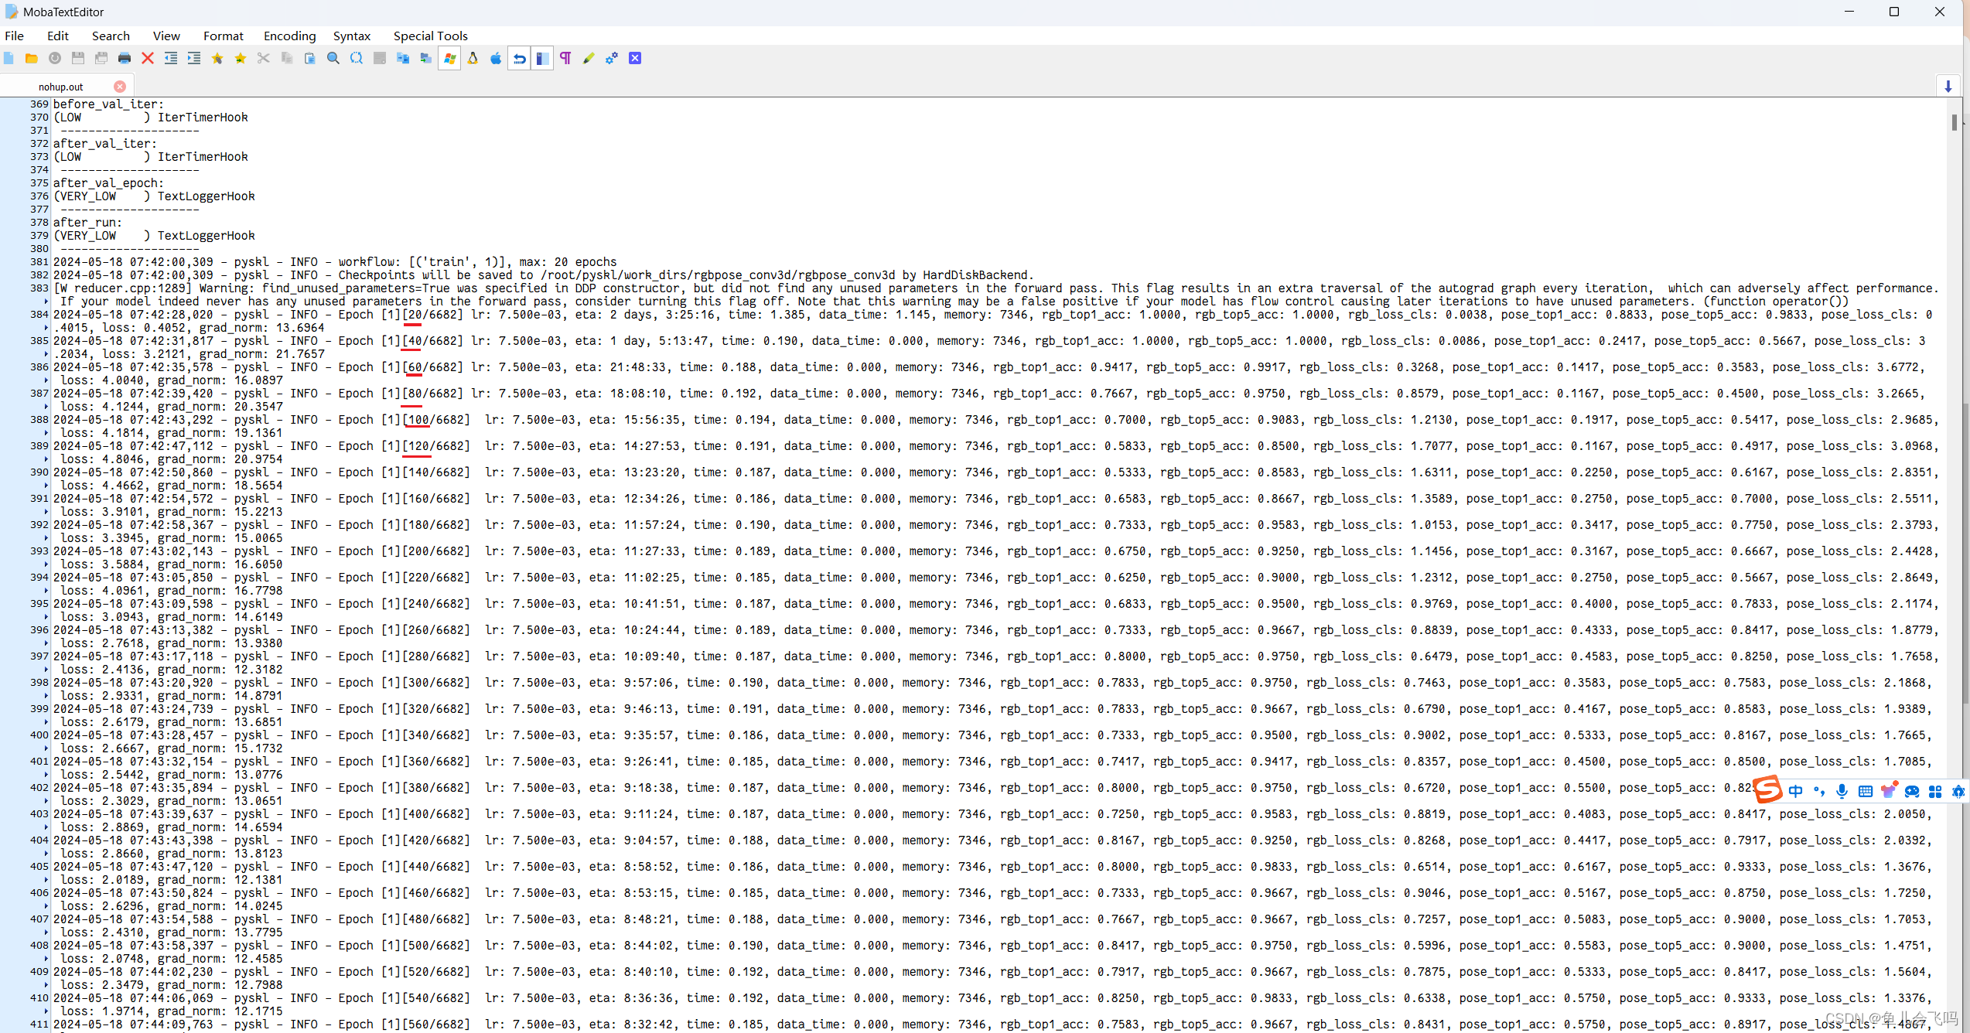Select the Cut tool in the toolbar
The width and height of the screenshot is (1970, 1033).
(263, 58)
